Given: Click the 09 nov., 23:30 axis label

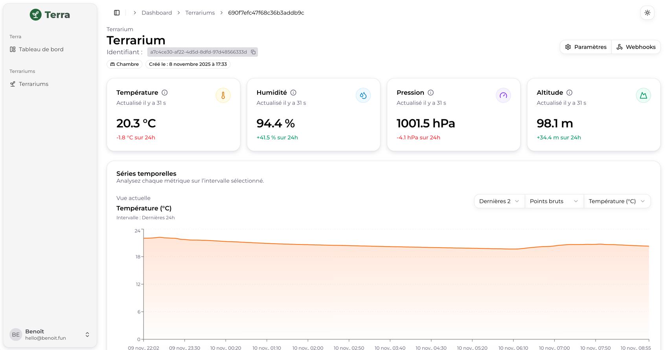Looking at the screenshot, I should [x=184, y=348].
